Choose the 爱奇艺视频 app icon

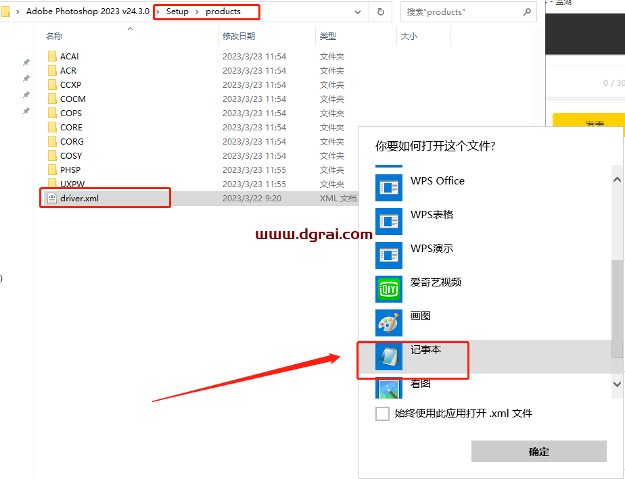pyautogui.click(x=389, y=289)
